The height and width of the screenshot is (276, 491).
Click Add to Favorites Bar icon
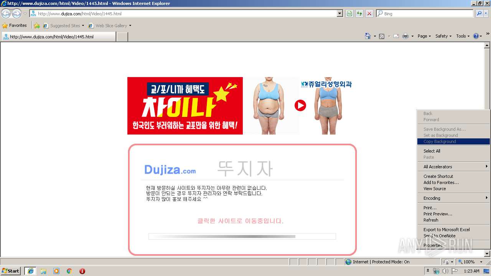37,26
